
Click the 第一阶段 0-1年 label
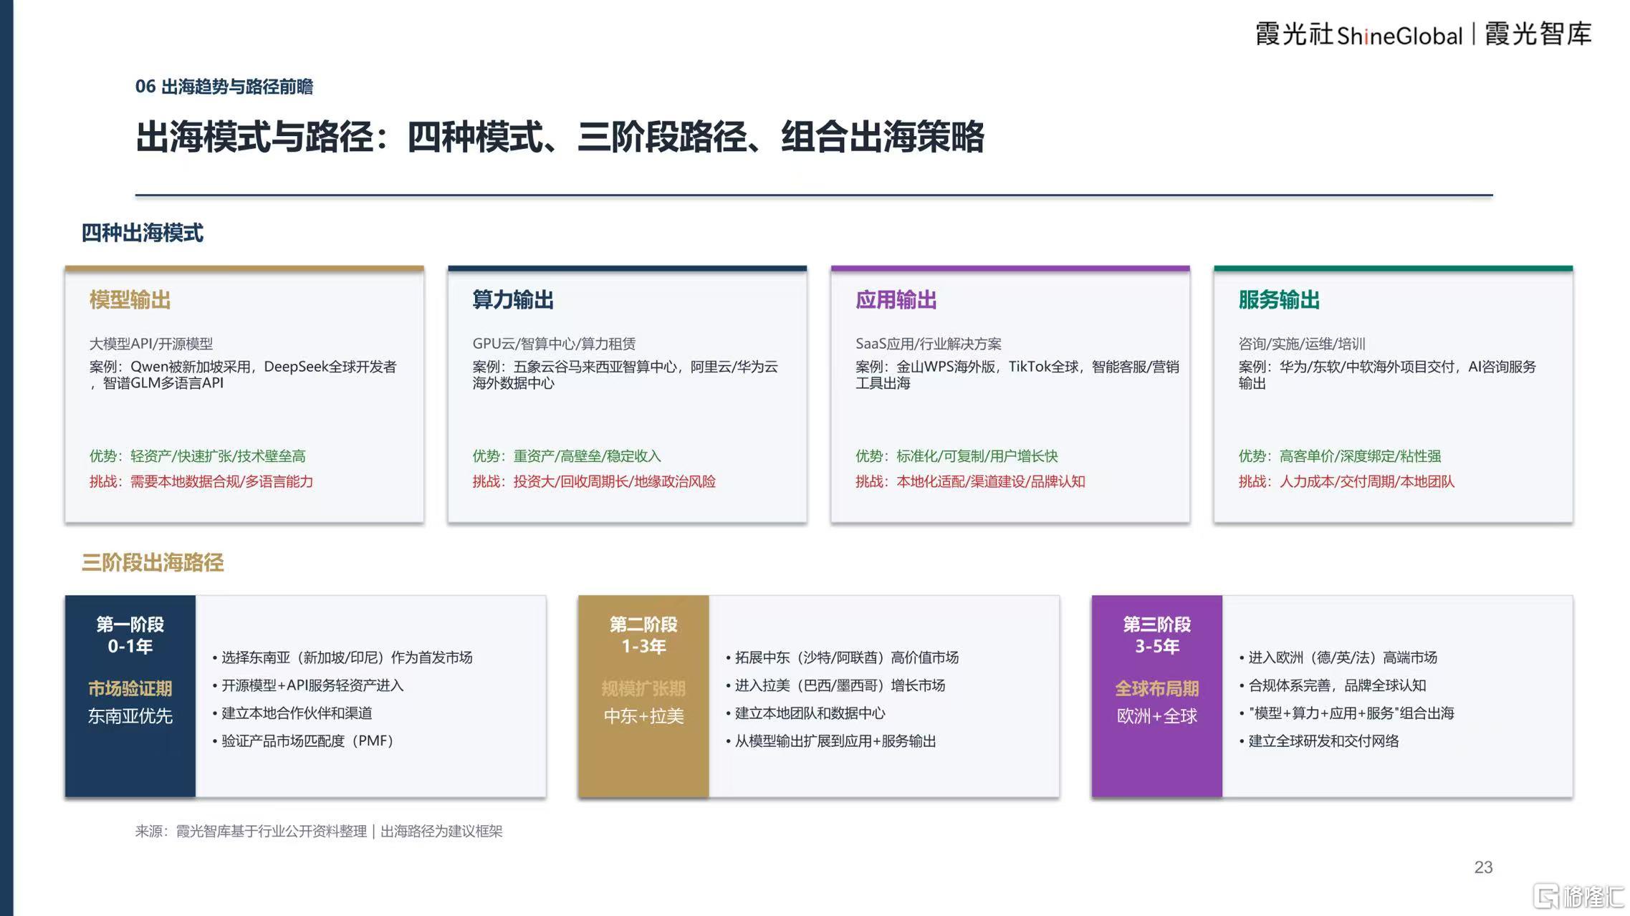tap(130, 635)
